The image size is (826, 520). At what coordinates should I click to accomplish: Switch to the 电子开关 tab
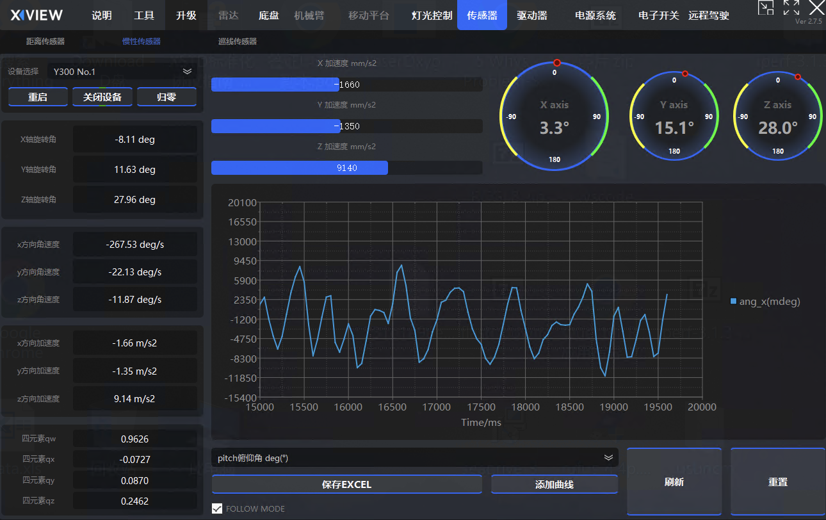coord(659,15)
